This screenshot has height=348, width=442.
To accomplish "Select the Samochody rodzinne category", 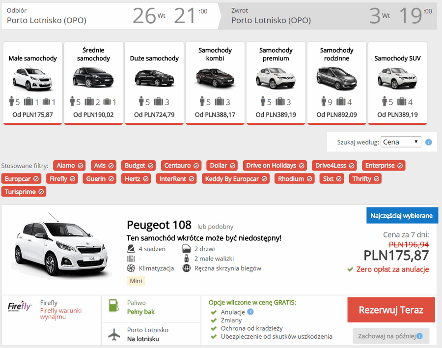I will point(336,83).
